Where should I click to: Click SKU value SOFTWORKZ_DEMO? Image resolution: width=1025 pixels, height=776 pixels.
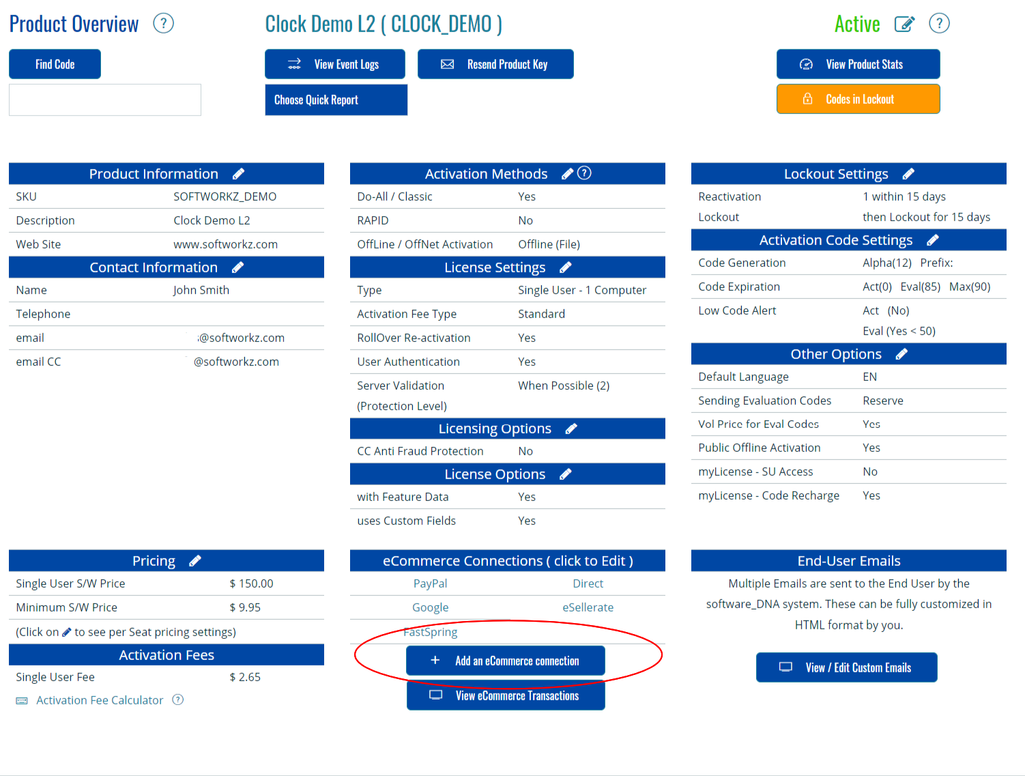click(x=225, y=197)
